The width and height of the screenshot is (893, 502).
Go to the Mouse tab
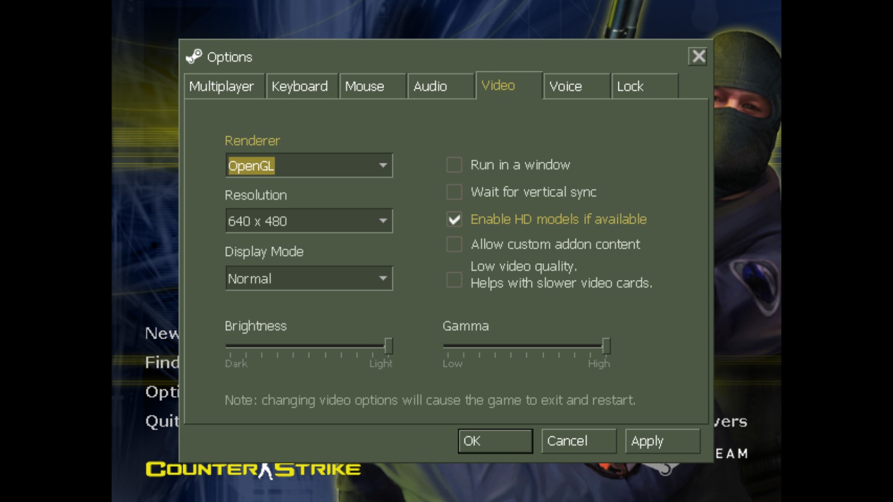[373, 86]
